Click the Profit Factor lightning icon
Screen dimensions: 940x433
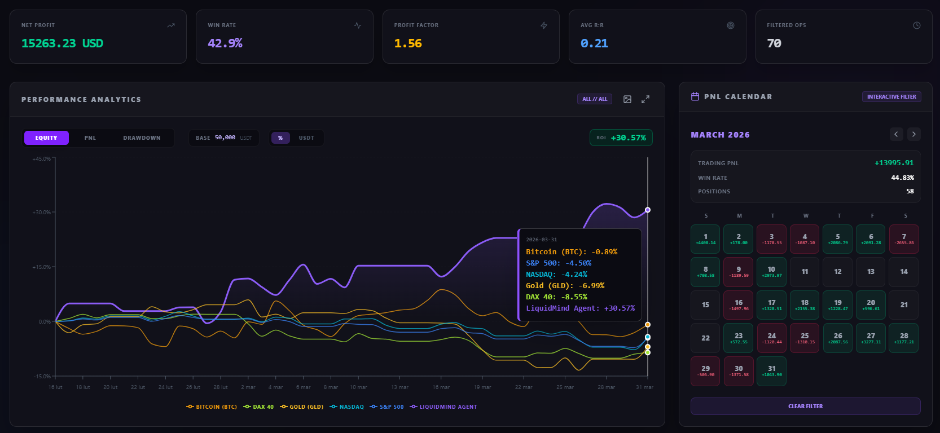[544, 25]
